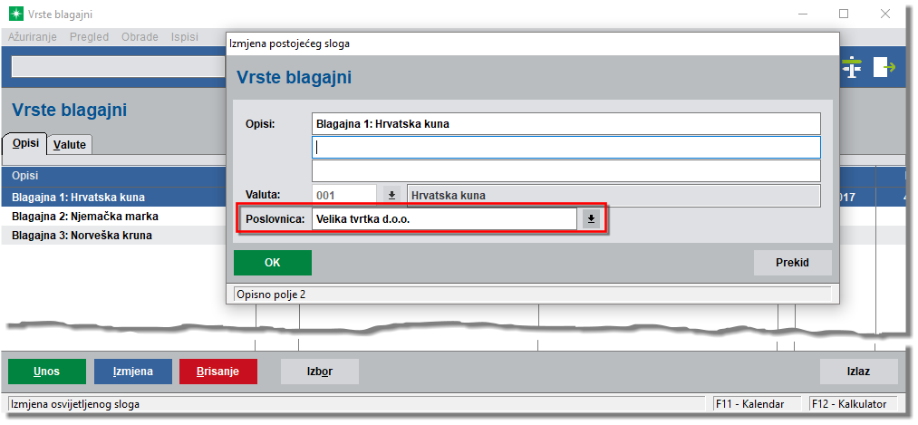Click the Hrvatska kuna currency name field
This screenshot has width=918, height=425.
[x=614, y=196]
